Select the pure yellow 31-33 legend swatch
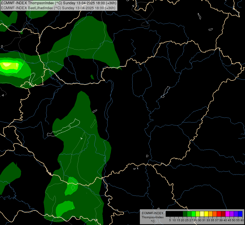The image size is (245, 225). coord(206,214)
